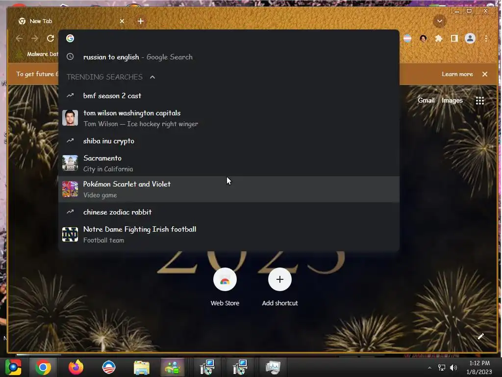
Task: Toggle the side panel icon
Action: pyautogui.click(x=454, y=38)
